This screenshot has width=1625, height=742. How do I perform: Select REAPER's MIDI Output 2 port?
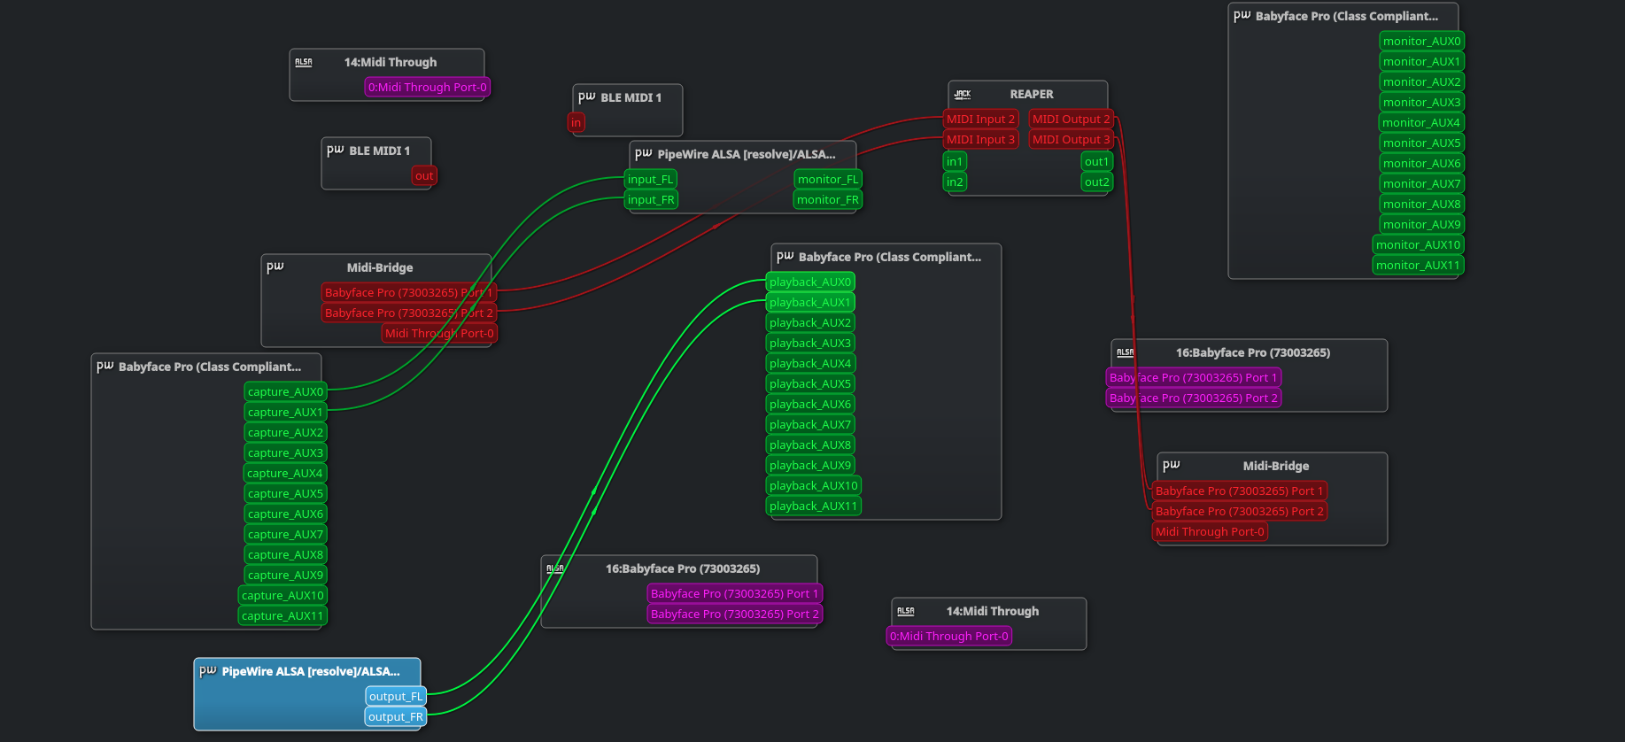click(x=1071, y=119)
